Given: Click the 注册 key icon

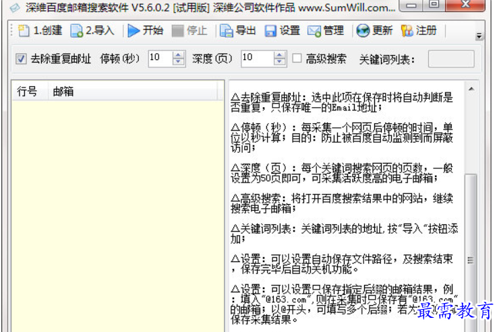Looking at the screenshot, I should [x=407, y=31].
